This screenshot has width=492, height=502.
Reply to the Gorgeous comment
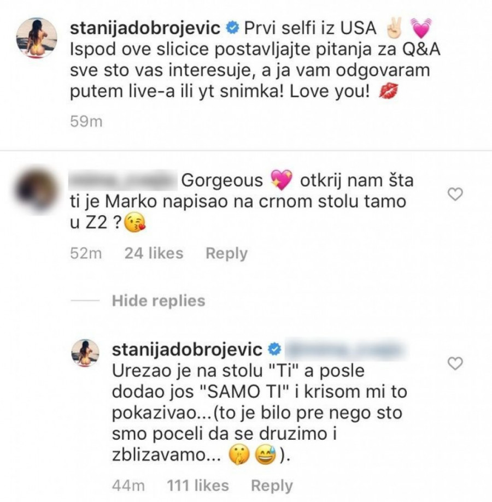pos(226,253)
